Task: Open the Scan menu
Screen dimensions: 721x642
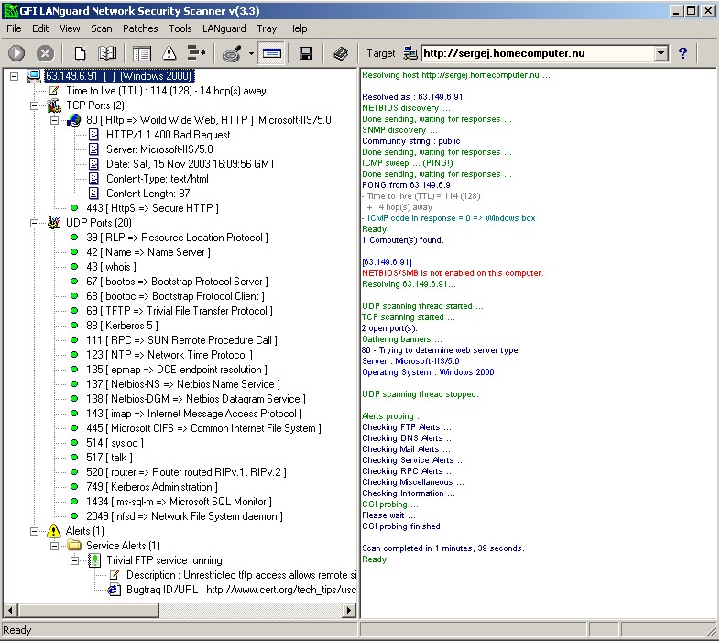Action: coord(102,28)
